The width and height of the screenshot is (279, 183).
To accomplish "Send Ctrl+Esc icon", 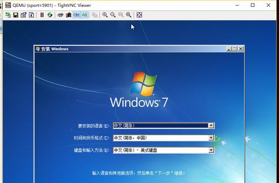I will 68,15.
